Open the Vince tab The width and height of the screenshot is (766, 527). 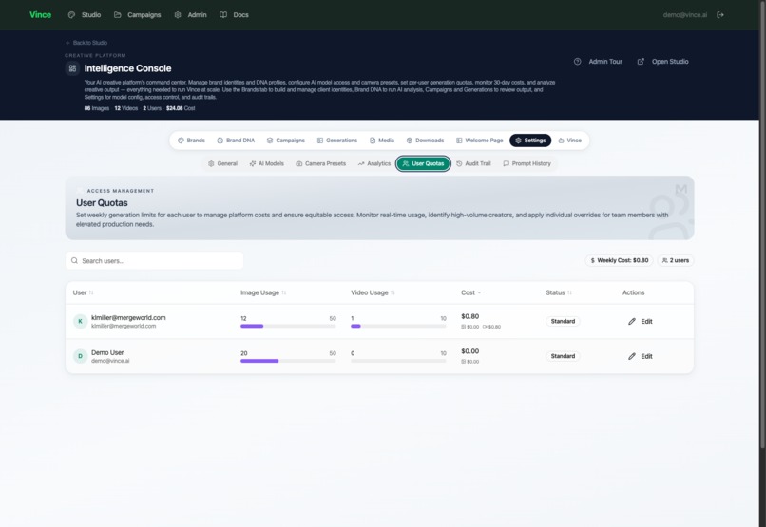569,141
